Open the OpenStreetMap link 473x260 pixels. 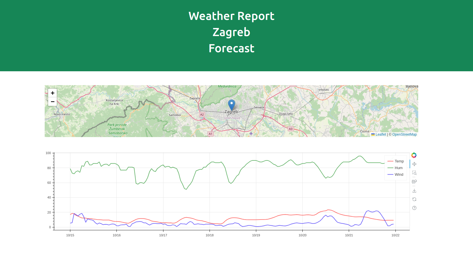(404, 134)
